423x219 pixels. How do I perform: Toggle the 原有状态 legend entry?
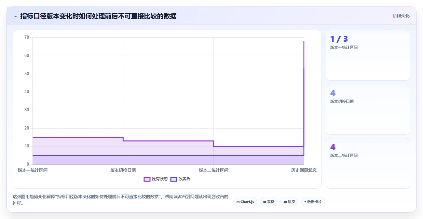click(156, 179)
